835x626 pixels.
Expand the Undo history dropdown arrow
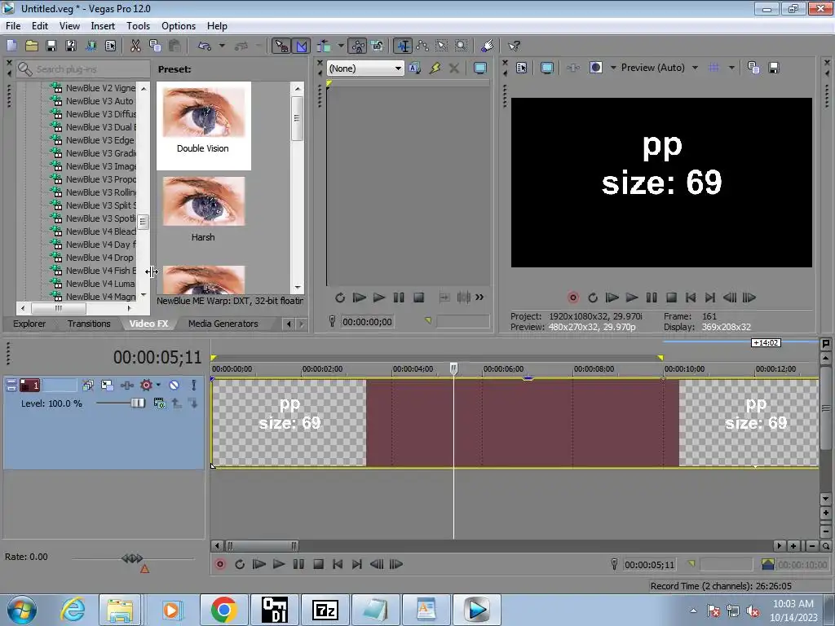(222, 46)
